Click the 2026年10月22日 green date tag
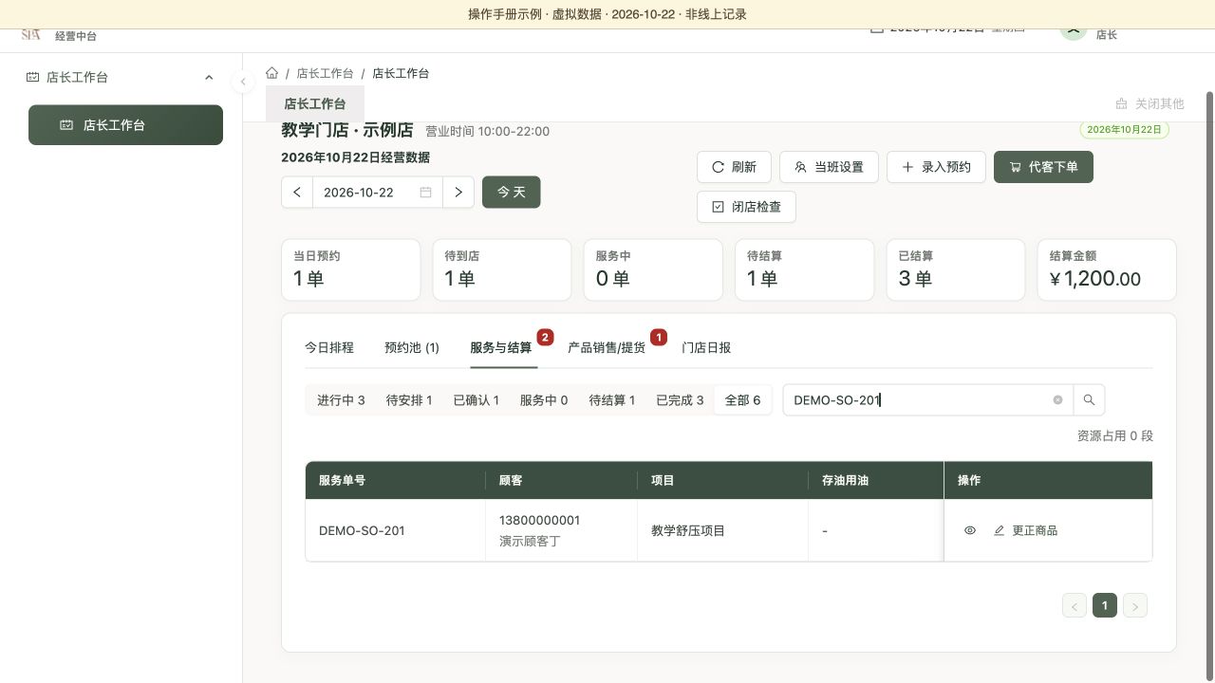The height and width of the screenshot is (683, 1215). 1125,130
